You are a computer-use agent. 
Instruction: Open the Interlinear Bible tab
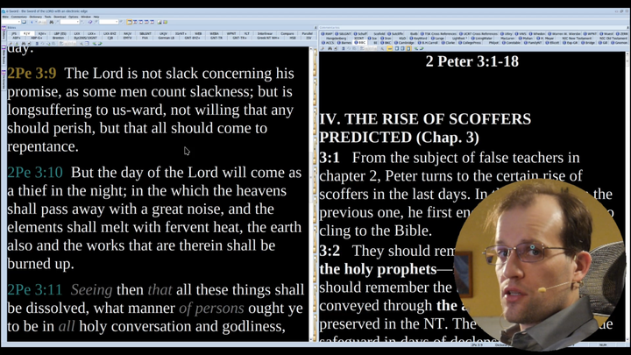pyautogui.click(x=265, y=34)
